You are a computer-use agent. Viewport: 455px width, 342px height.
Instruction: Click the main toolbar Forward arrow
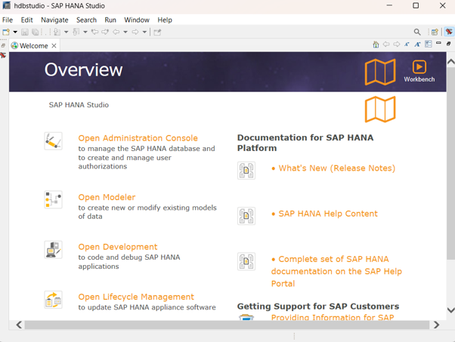point(135,32)
